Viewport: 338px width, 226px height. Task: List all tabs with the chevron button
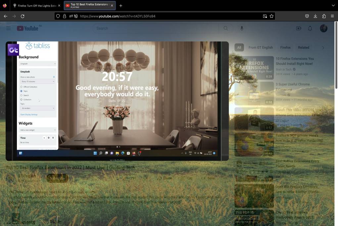coord(333,5)
